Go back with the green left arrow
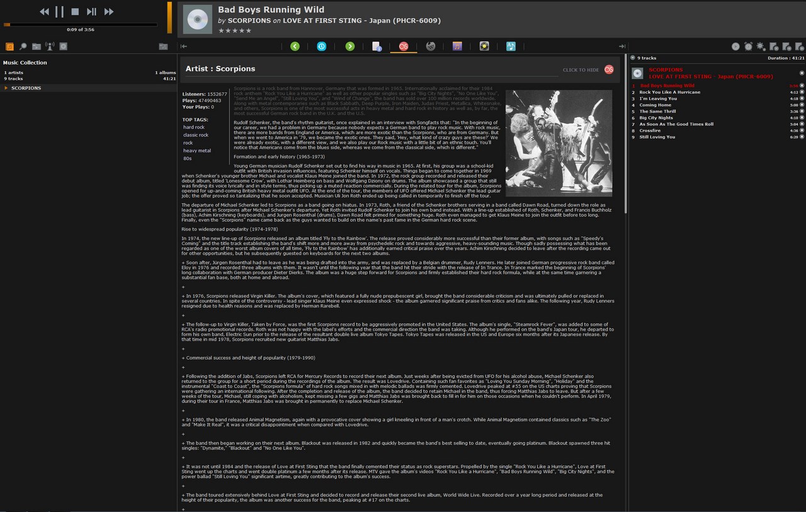The width and height of the screenshot is (806, 512). point(295,46)
